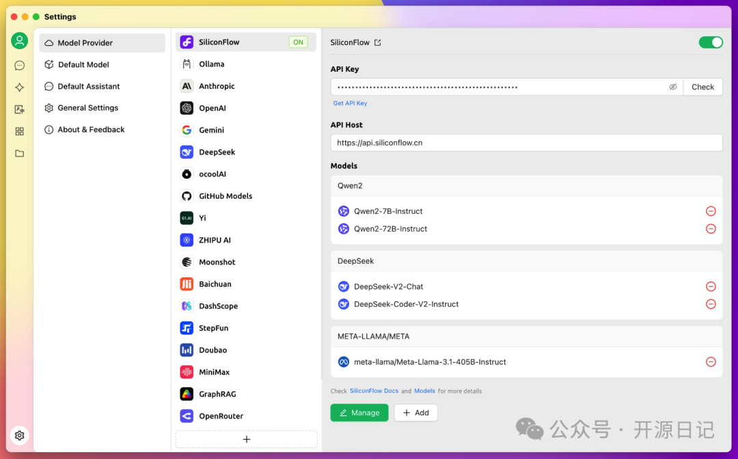Click the Qwen2-7B-Instruct model name

tap(388, 211)
